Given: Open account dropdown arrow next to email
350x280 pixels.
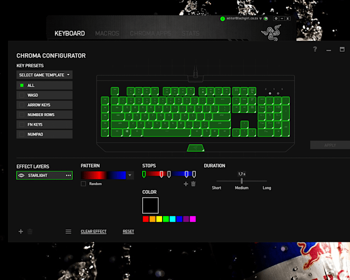Looking at the screenshot, I should pos(260,19).
